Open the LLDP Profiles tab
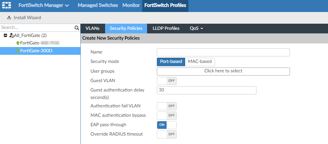The height and width of the screenshot is (144, 328). pos(166,28)
